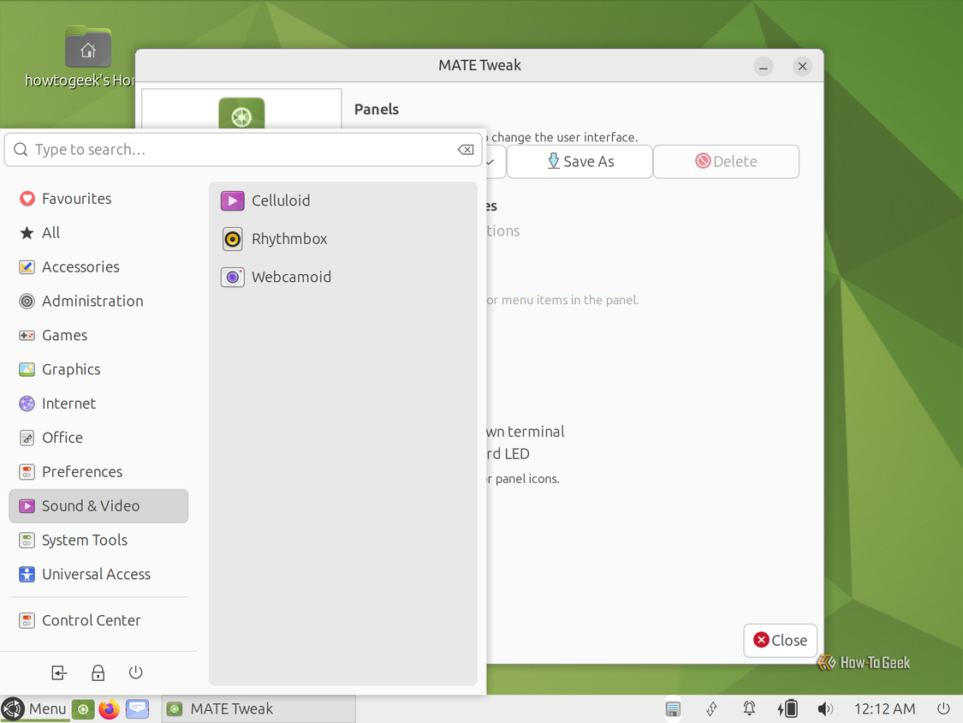Select the Favourites category
The image size is (963, 723).
(98, 199)
